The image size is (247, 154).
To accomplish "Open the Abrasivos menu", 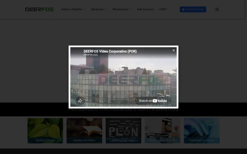I will point(97,10).
